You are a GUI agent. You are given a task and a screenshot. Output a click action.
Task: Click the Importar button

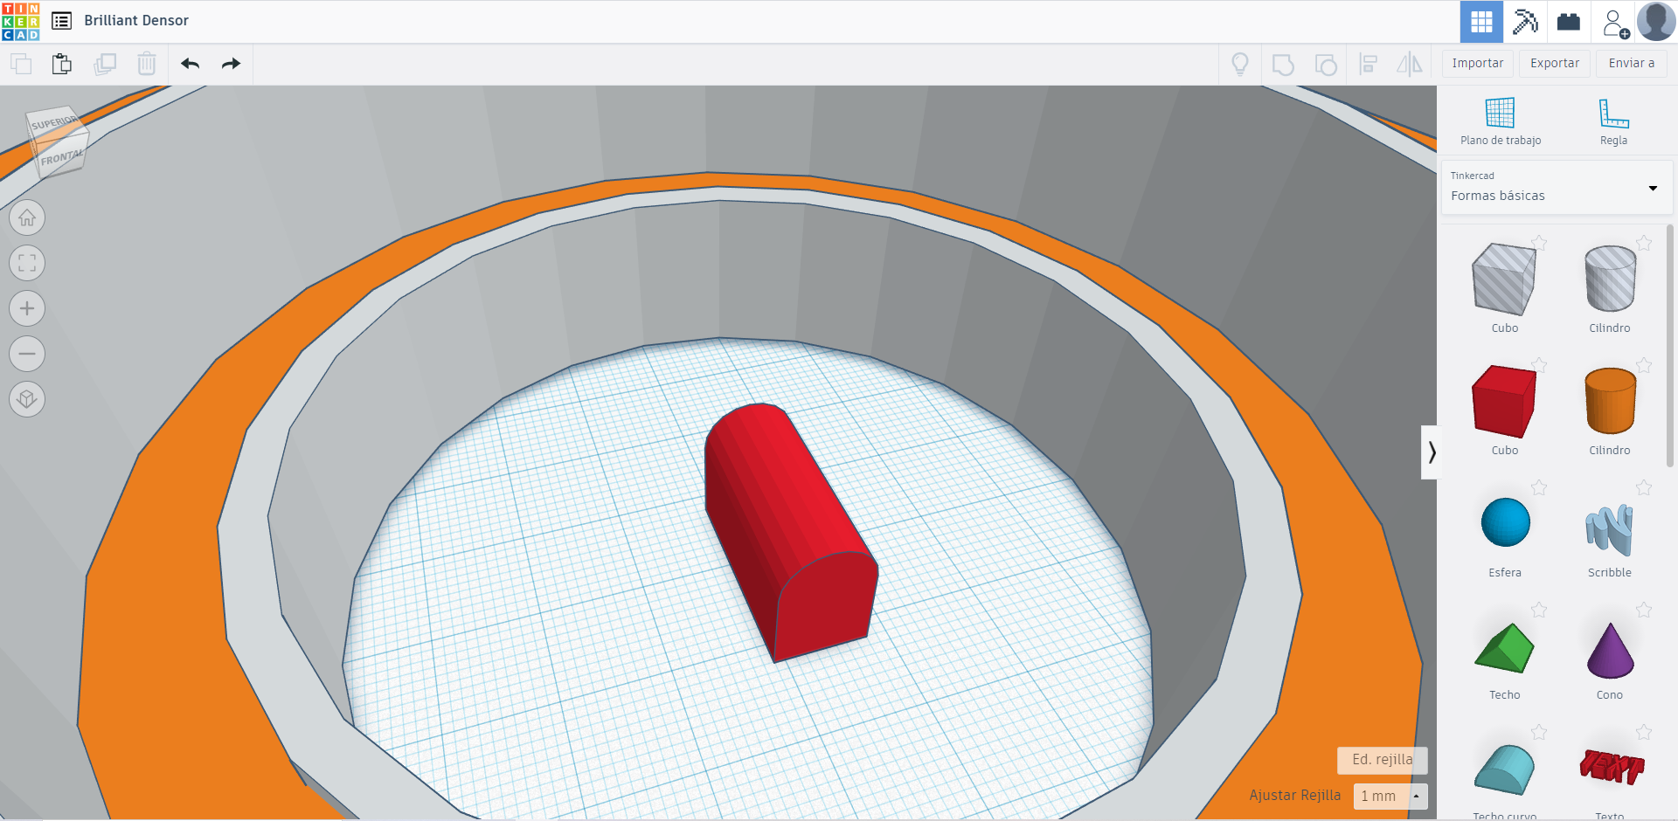[x=1478, y=64]
